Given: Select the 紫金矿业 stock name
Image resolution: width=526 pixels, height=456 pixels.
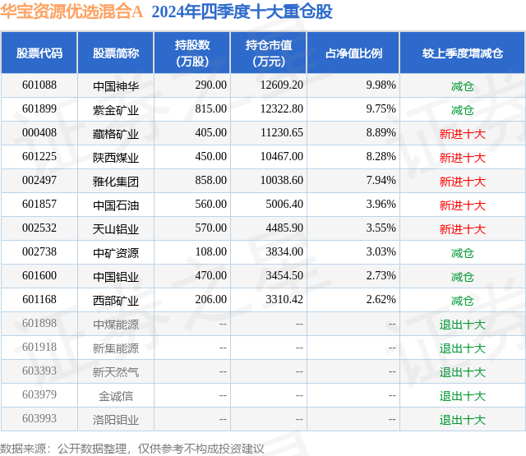Looking at the screenshot, I should [116, 110].
